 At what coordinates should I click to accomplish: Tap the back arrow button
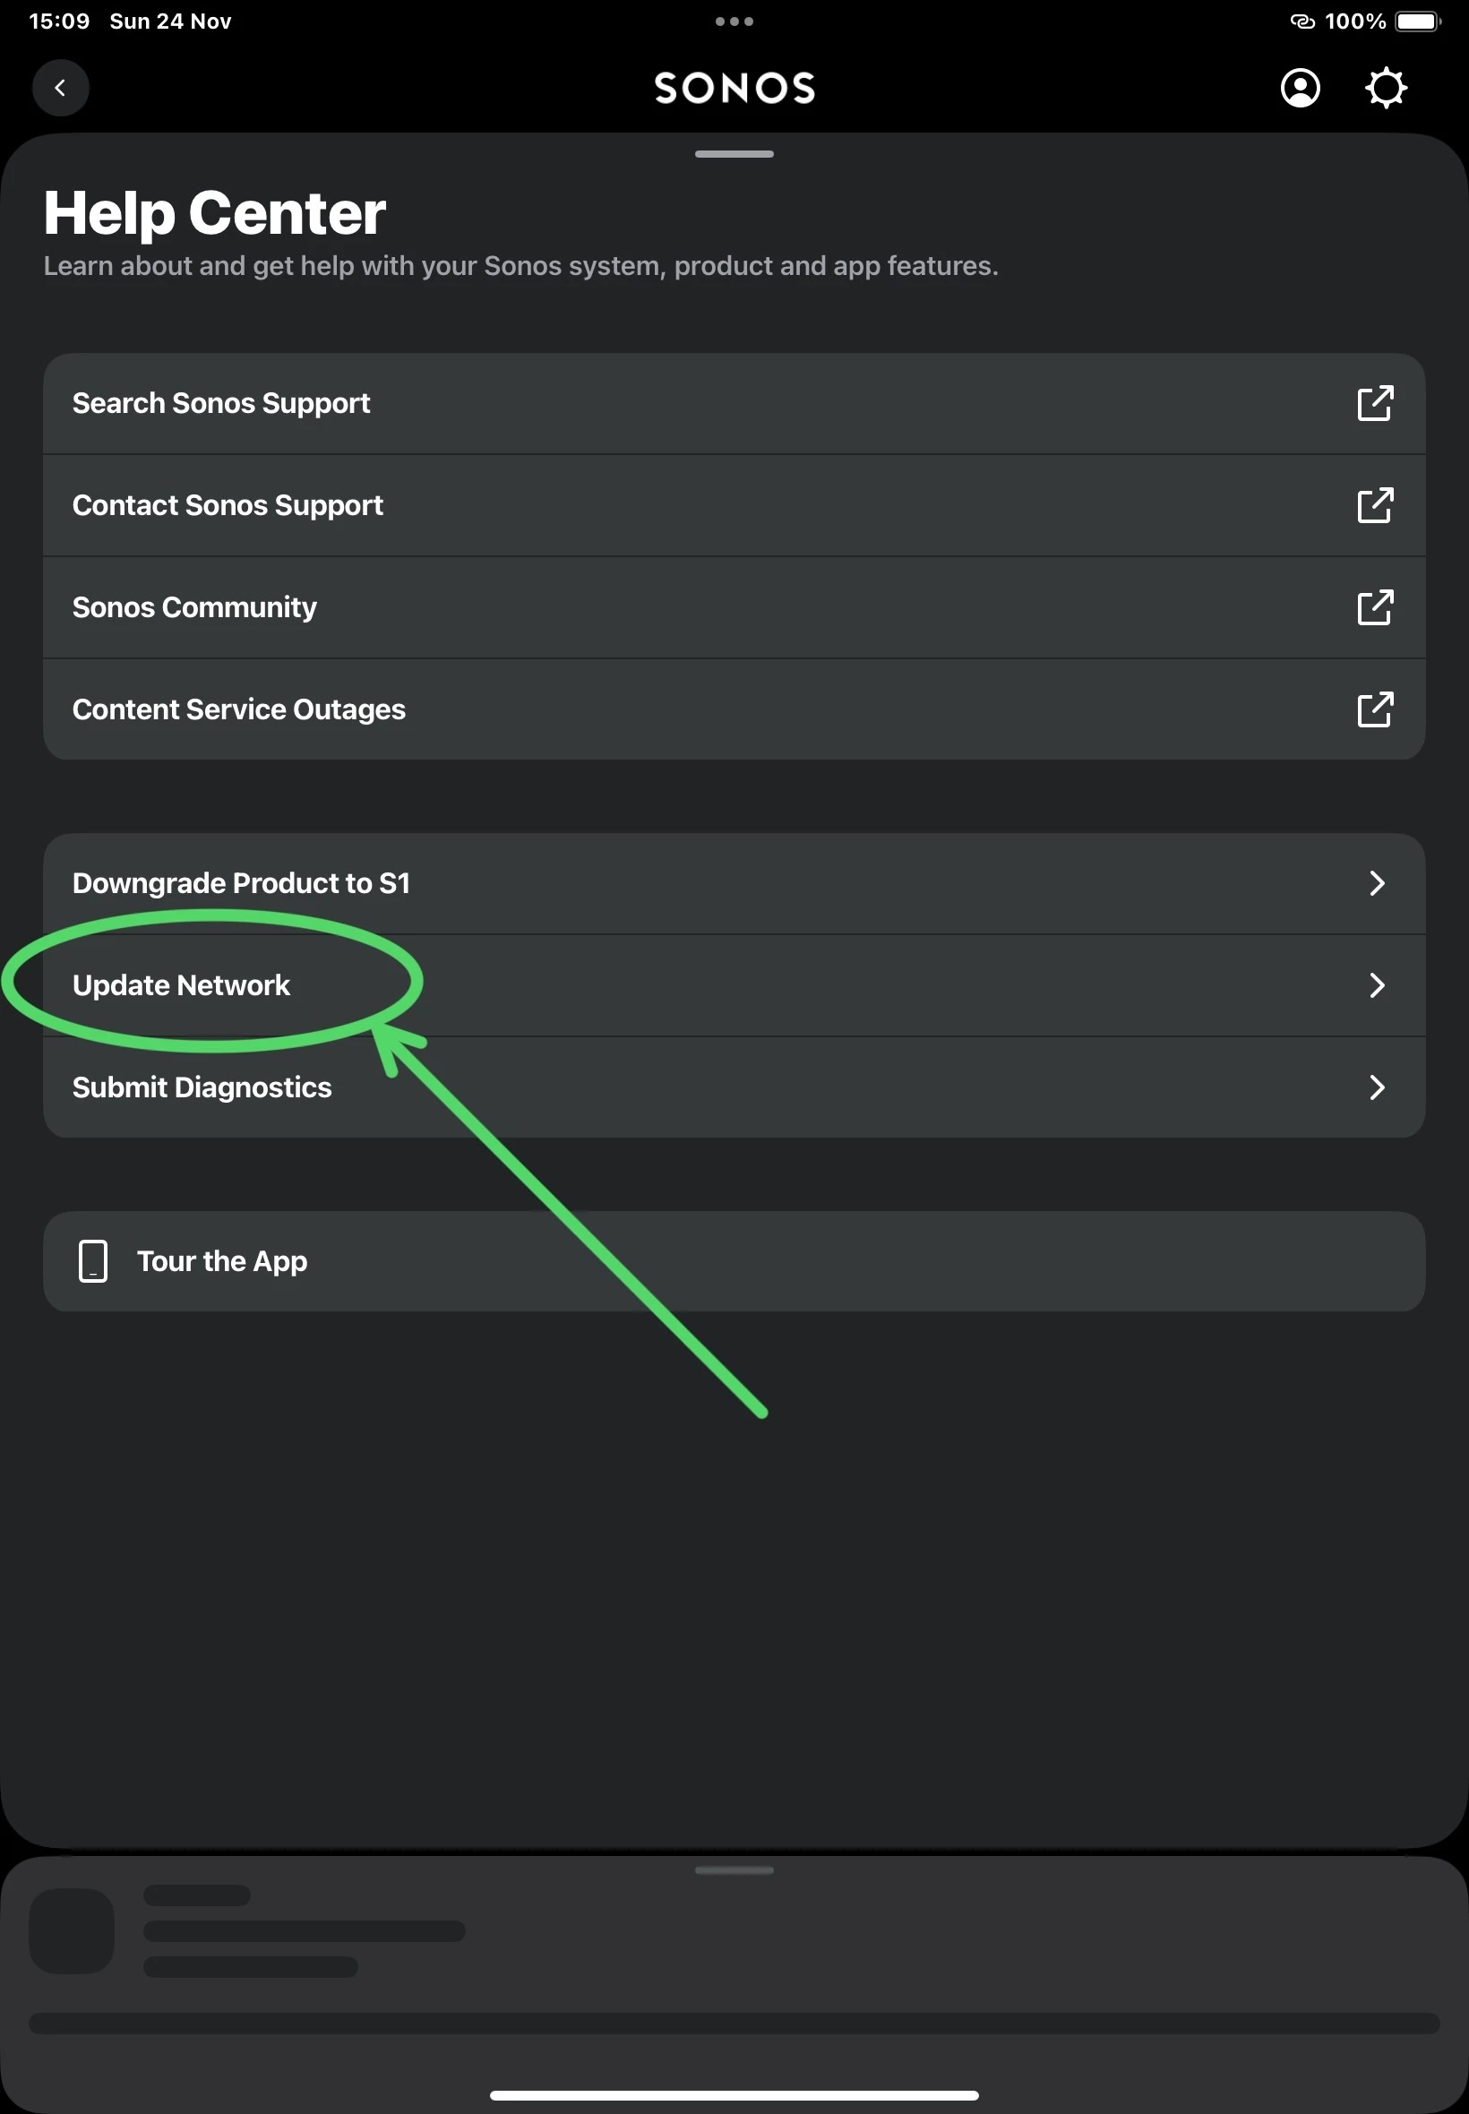coord(61,89)
